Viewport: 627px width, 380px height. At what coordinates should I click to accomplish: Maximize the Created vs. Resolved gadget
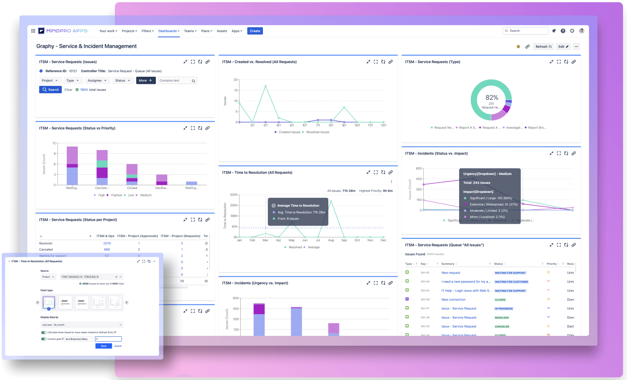[376, 62]
